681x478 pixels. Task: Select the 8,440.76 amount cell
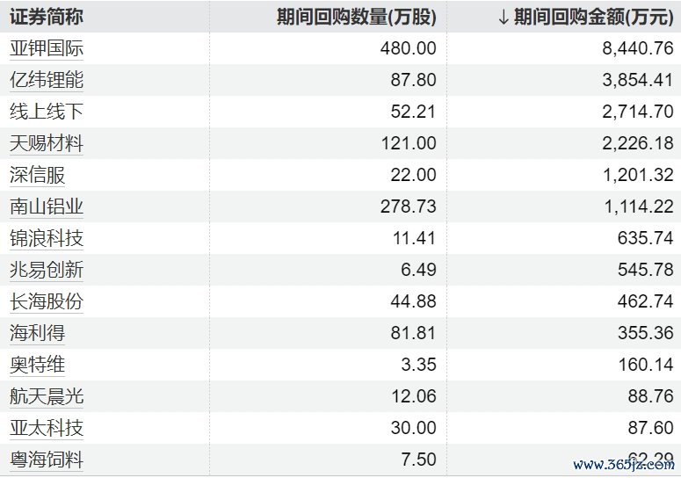(564, 48)
